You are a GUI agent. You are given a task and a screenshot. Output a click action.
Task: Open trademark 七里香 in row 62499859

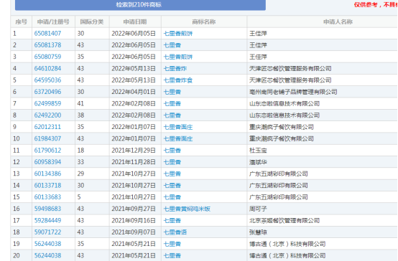[x=172, y=103]
